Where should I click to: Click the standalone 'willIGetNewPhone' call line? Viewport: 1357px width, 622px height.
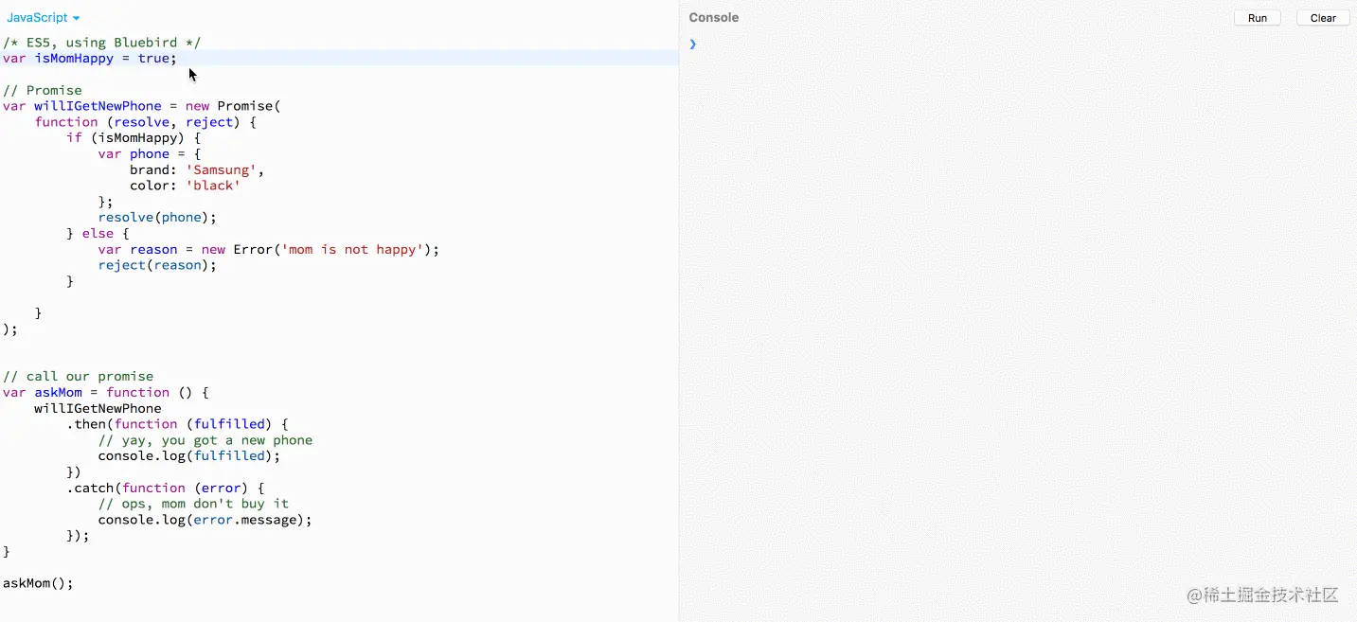click(x=98, y=409)
